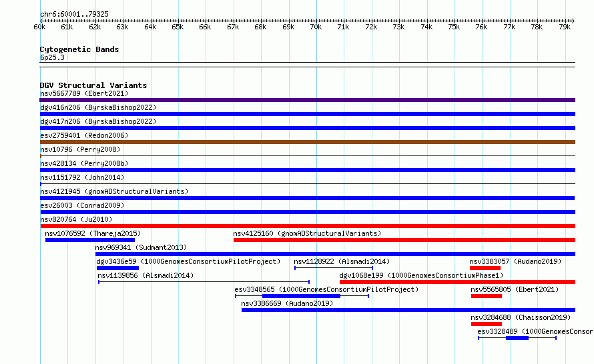This screenshot has height=364, width=594.
Task: Click dgv3436e59 (1000GenomesConsortiumPilotProject) label
Action: point(188,261)
